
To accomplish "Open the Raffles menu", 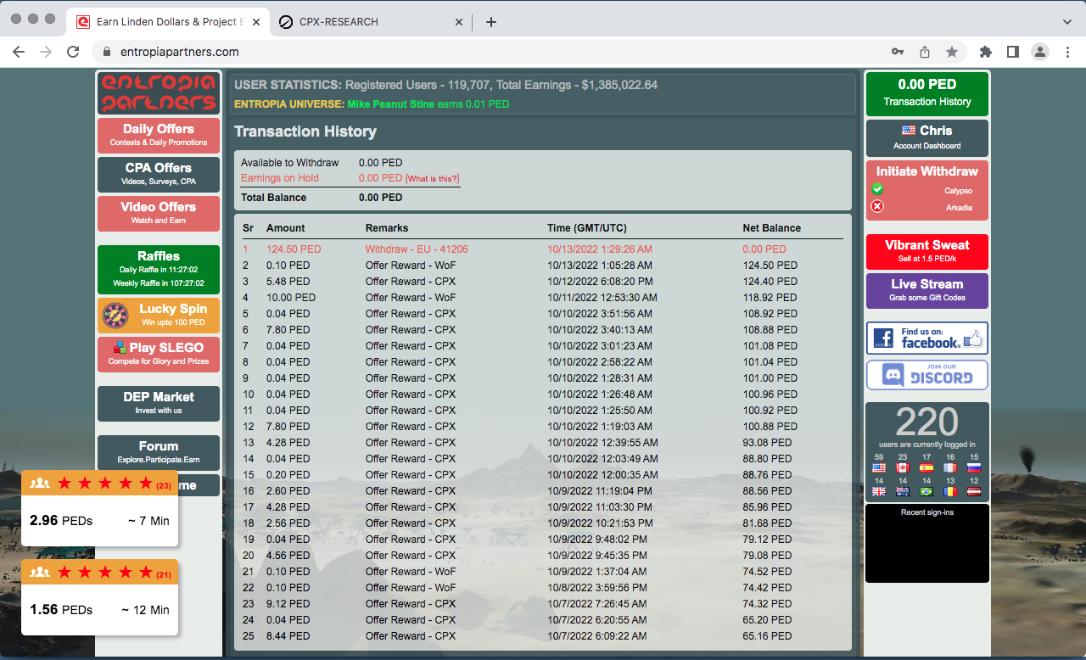I will (159, 269).
